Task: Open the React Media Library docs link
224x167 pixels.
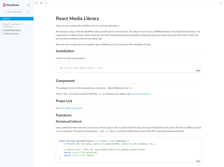Action: (71, 108)
